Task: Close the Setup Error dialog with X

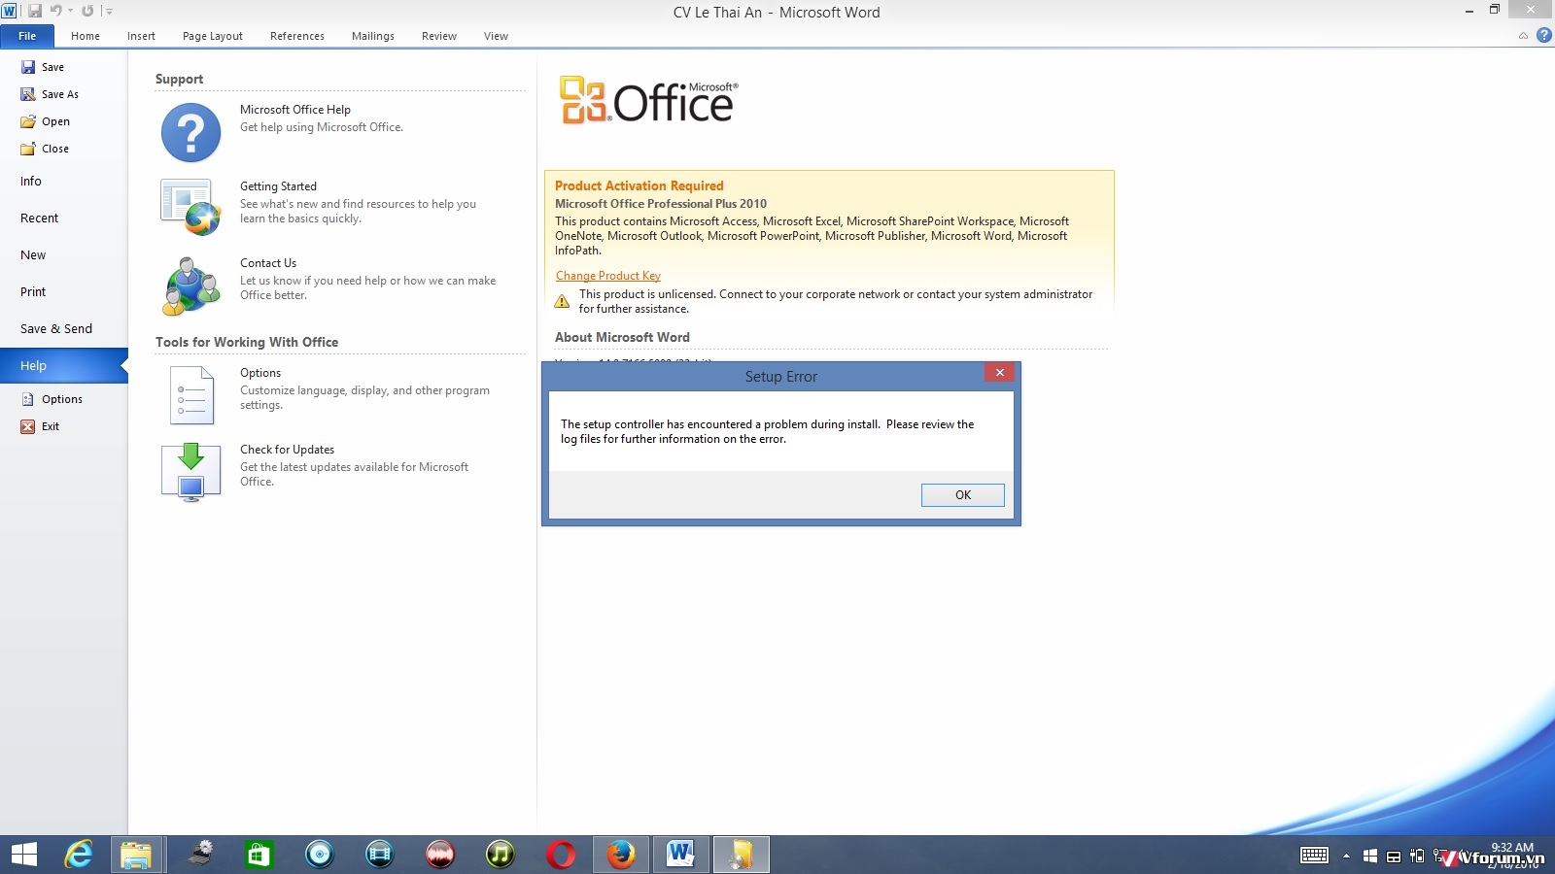Action: click(x=999, y=373)
